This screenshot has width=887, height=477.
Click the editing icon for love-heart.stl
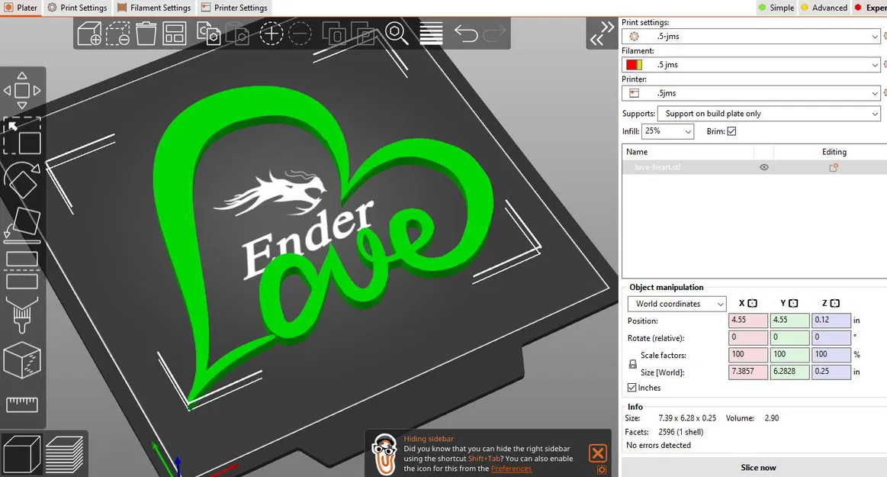click(x=834, y=167)
